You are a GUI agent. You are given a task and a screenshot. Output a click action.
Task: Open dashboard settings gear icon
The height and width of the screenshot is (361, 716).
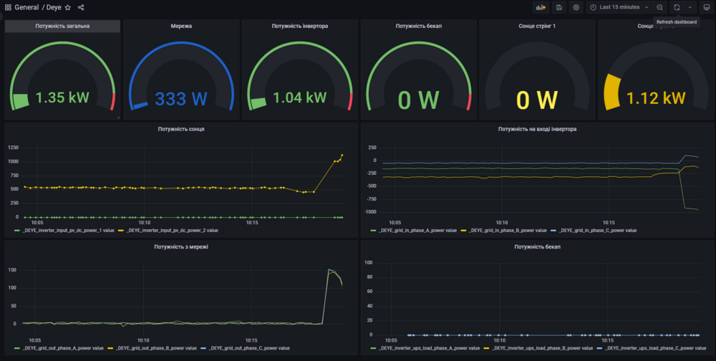pos(576,7)
